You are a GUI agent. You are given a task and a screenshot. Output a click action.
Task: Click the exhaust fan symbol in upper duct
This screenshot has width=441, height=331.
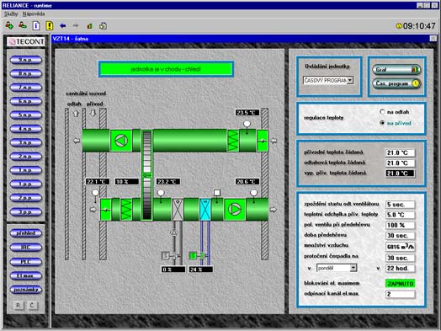(x=121, y=141)
